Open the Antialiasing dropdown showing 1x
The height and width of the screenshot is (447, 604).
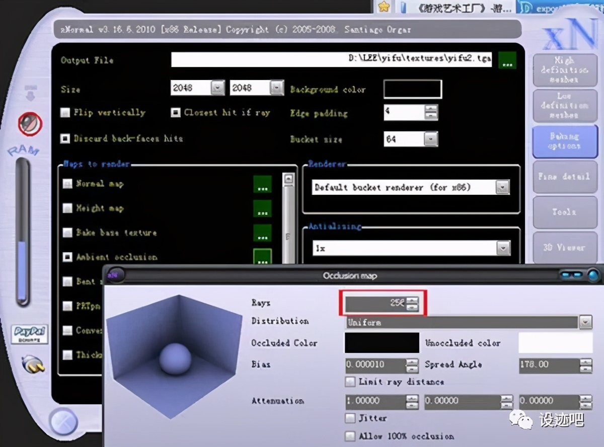(x=503, y=248)
